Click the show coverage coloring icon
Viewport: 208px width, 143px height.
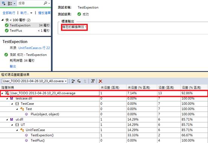(x=93, y=81)
